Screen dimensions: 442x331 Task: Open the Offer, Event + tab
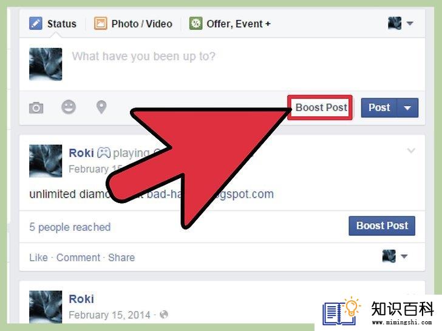[x=230, y=24]
